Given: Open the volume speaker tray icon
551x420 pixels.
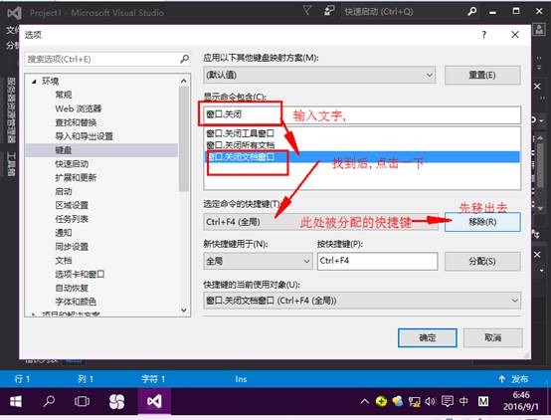Looking at the screenshot, I should (x=430, y=401).
